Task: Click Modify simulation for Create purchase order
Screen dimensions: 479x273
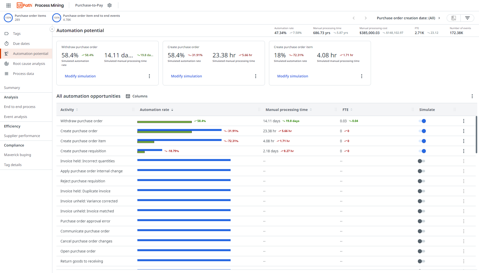Action: (x=186, y=76)
